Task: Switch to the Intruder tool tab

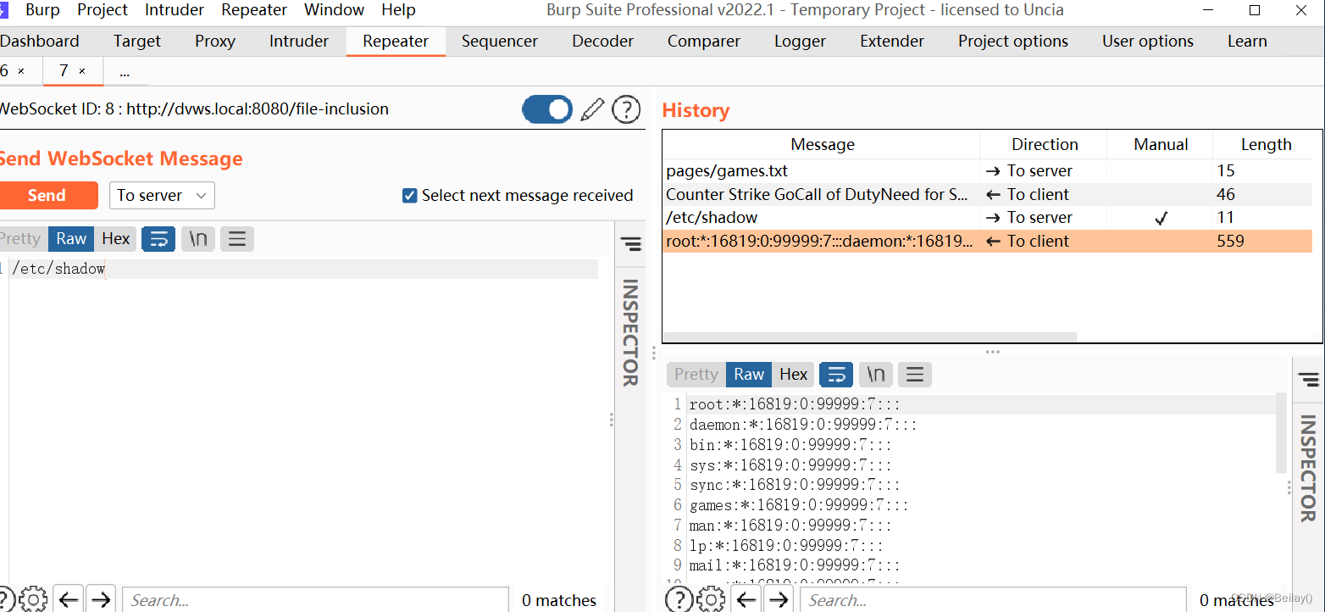Action: click(299, 41)
